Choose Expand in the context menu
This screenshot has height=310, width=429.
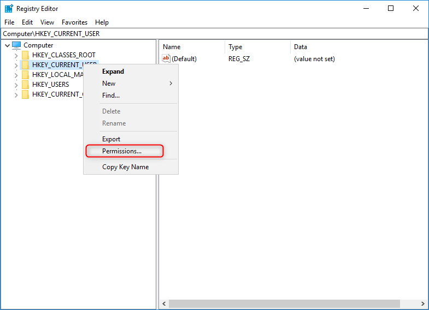tap(113, 71)
